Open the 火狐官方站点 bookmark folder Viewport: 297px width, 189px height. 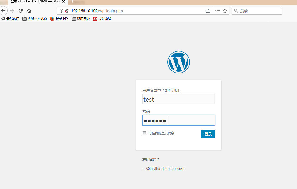35,19
